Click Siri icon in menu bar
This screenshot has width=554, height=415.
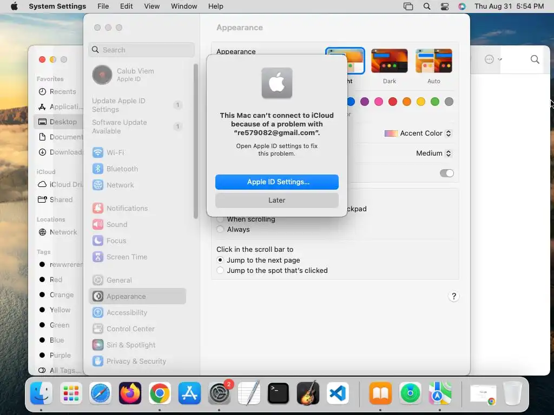coord(462,6)
